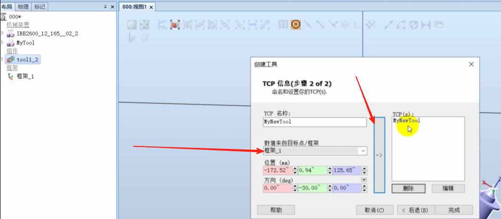Image resolution: width=501 pixels, height=219 pixels.
Task: Click the green position field 0.94
Action: click(313, 170)
